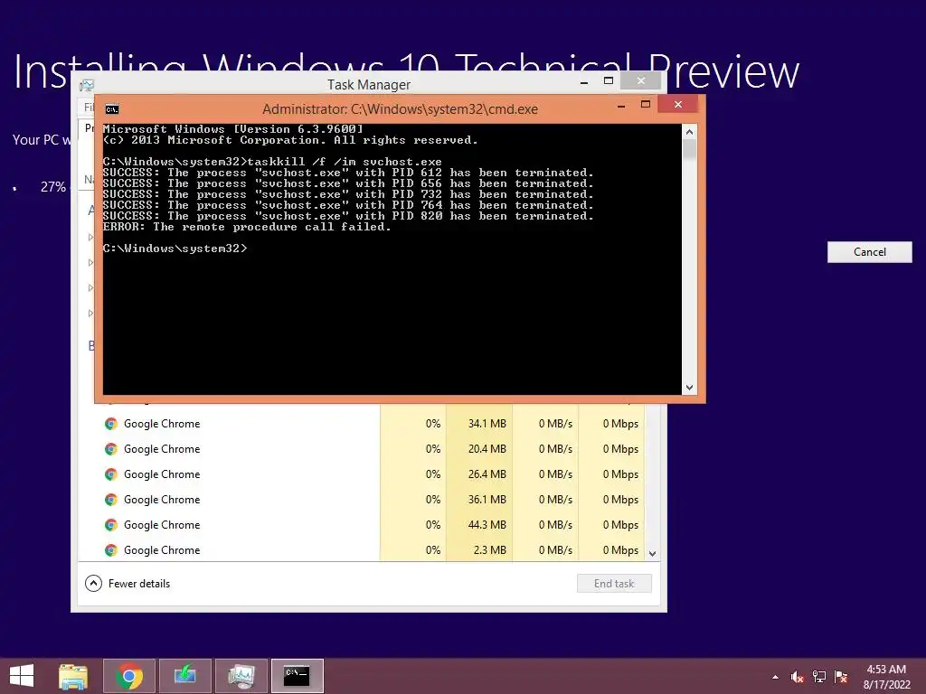Open the Windows Start button
The width and height of the screenshot is (926, 694).
(x=22, y=676)
